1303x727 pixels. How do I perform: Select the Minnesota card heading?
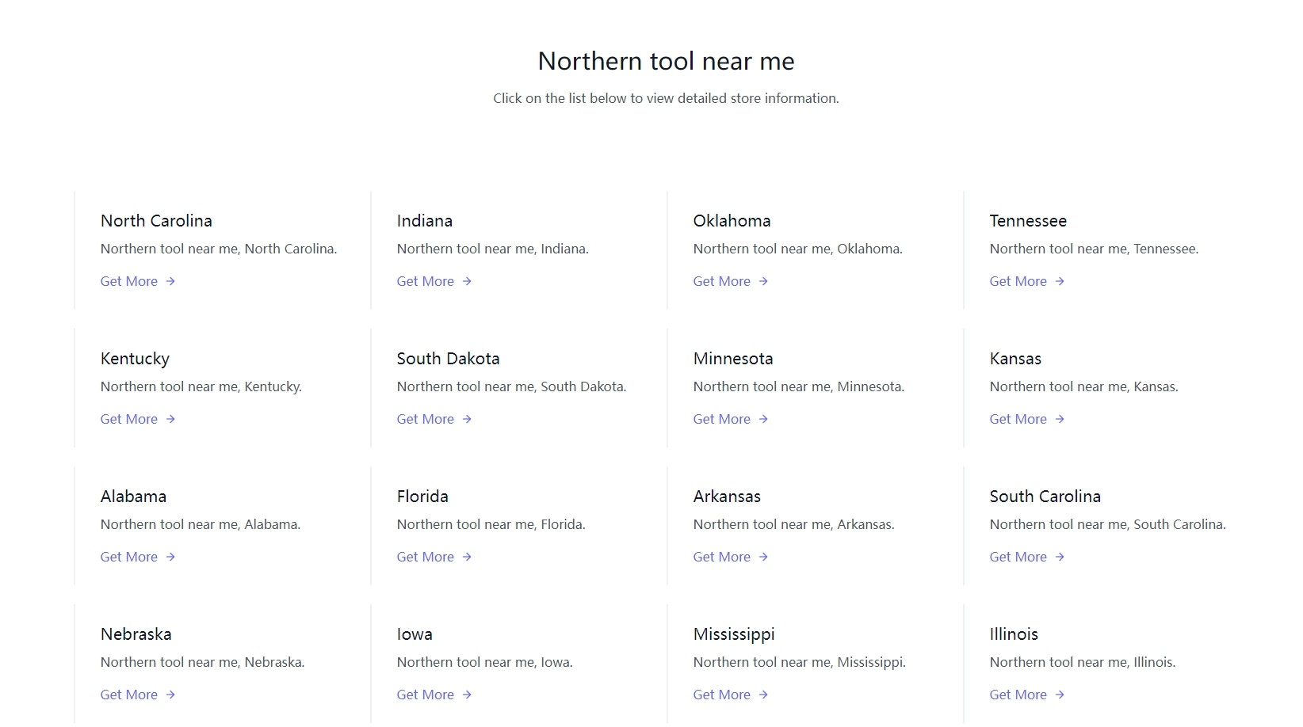click(733, 359)
